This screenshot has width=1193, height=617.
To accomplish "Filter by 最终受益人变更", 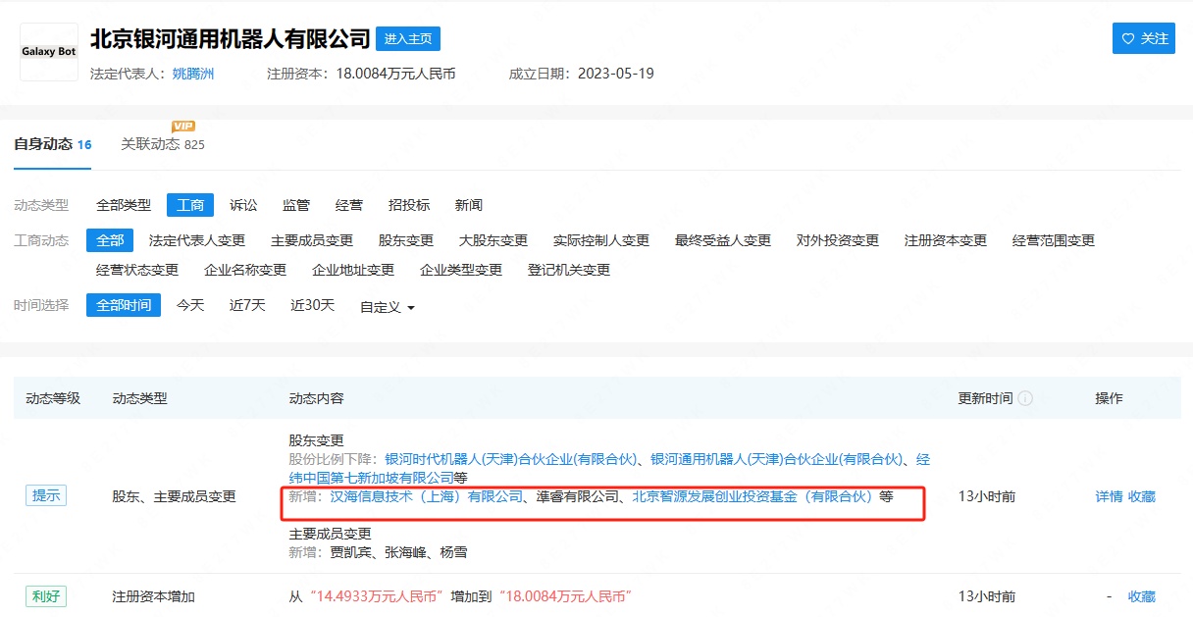I will [723, 240].
